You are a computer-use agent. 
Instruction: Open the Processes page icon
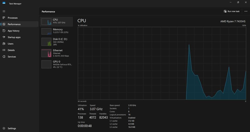(4, 18)
